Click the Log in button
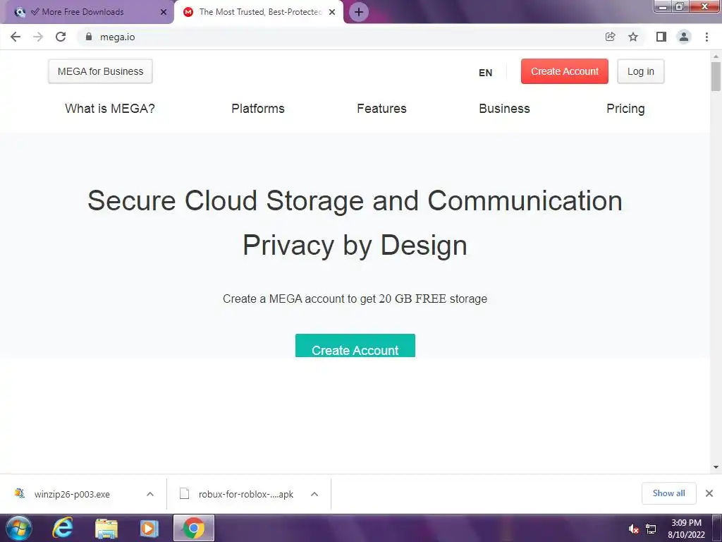Viewport: 722px width, 542px height. (x=640, y=71)
